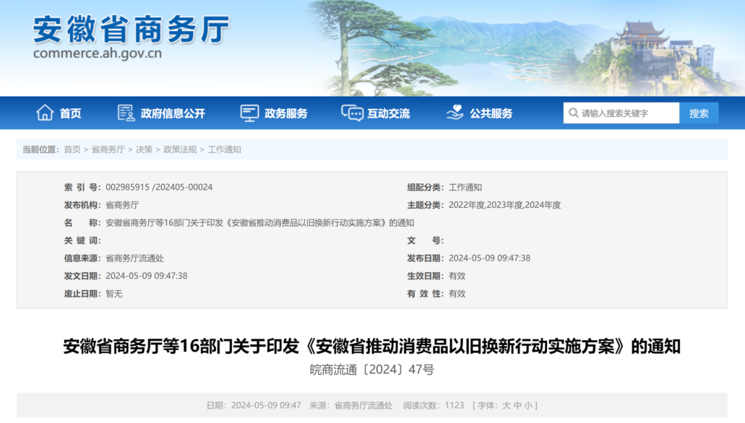
Task: Set font size to 小
Action: 528,405
